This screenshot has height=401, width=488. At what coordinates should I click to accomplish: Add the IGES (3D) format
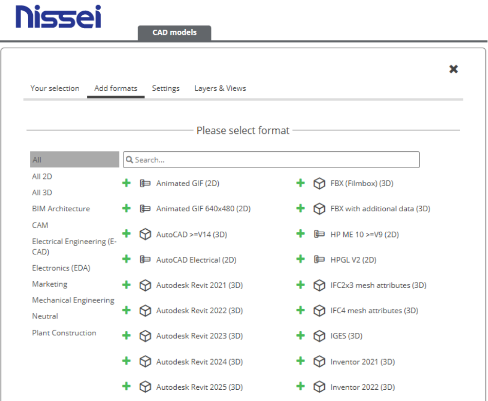pos(300,336)
